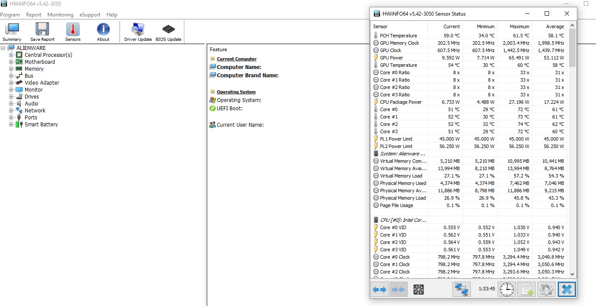
Task: Click the ALIENWARE computer icon
Action: point(11,48)
